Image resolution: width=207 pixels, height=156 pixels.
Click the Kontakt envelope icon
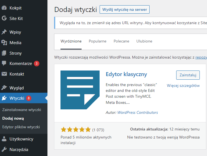click(4, 74)
